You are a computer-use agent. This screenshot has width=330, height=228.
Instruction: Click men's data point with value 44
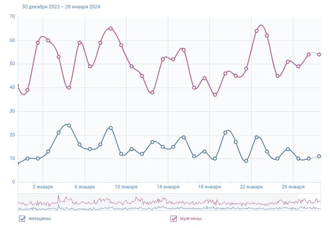point(204,78)
